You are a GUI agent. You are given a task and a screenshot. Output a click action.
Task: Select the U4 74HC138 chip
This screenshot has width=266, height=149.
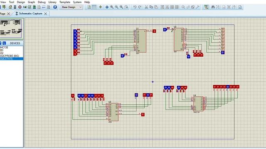tap(198, 104)
